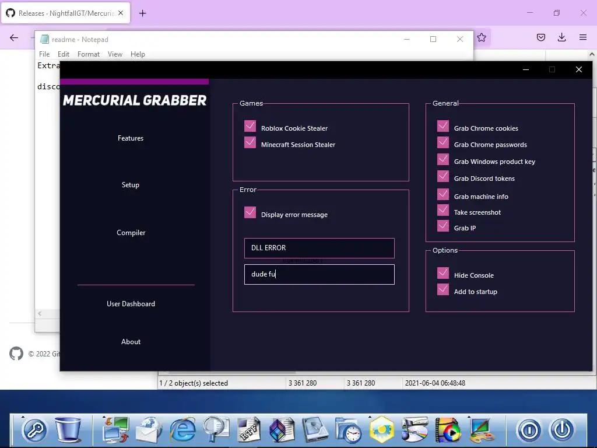This screenshot has width=597, height=448.
Task: Toggle Add to startup option
Action: 443,289
